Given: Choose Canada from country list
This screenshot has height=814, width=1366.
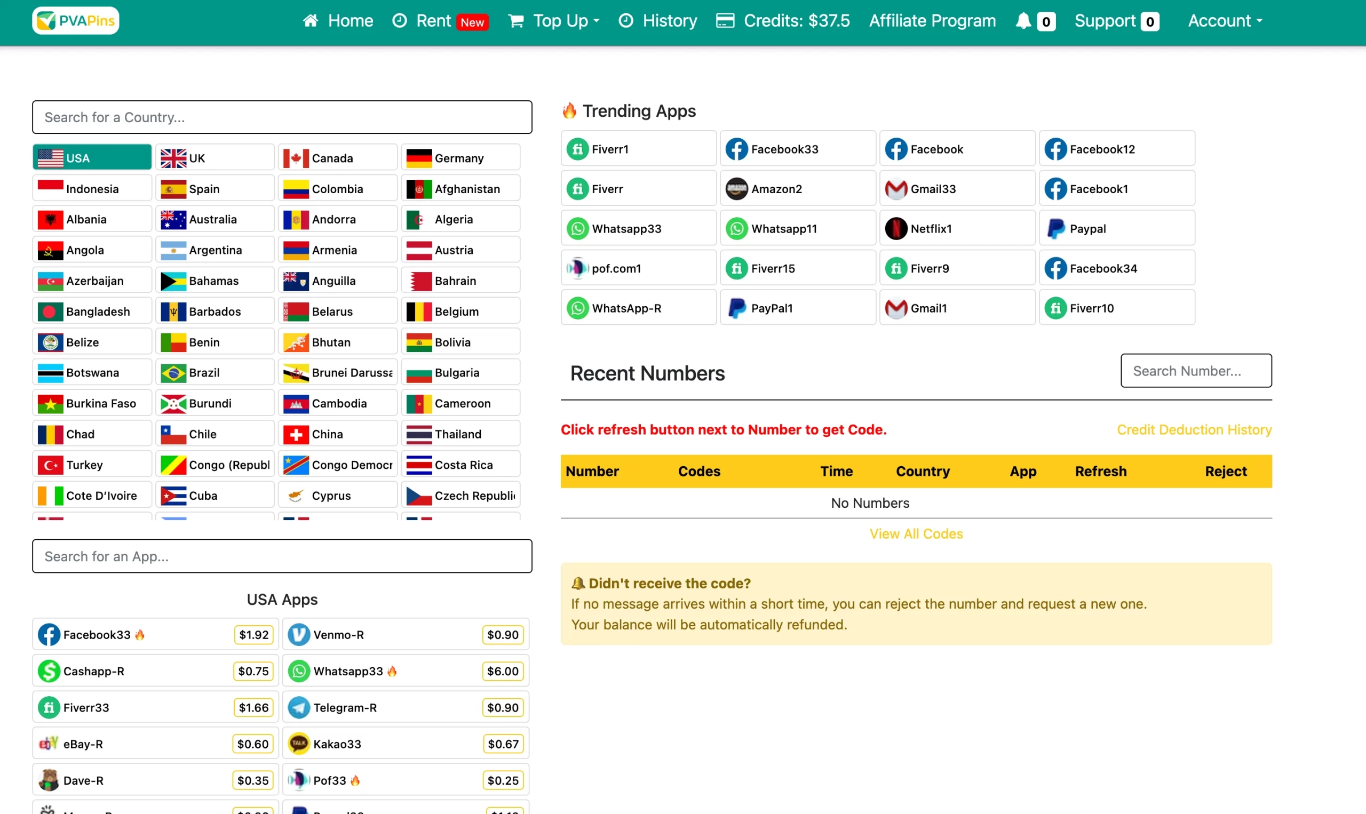Looking at the screenshot, I should click(x=338, y=157).
